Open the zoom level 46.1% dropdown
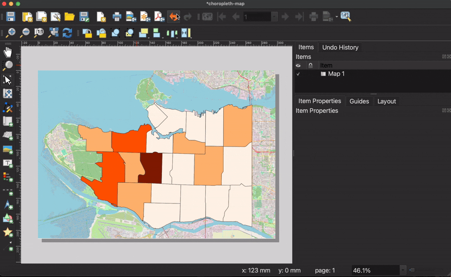 pyautogui.click(x=403, y=271)
